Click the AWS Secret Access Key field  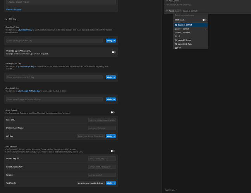pos(102,167)
